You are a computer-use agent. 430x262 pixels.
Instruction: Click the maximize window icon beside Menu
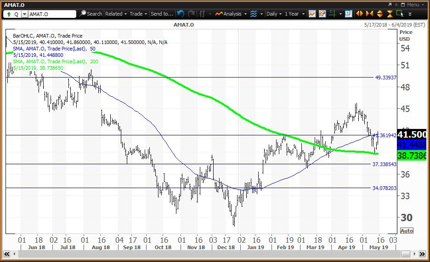coord(403,5)
